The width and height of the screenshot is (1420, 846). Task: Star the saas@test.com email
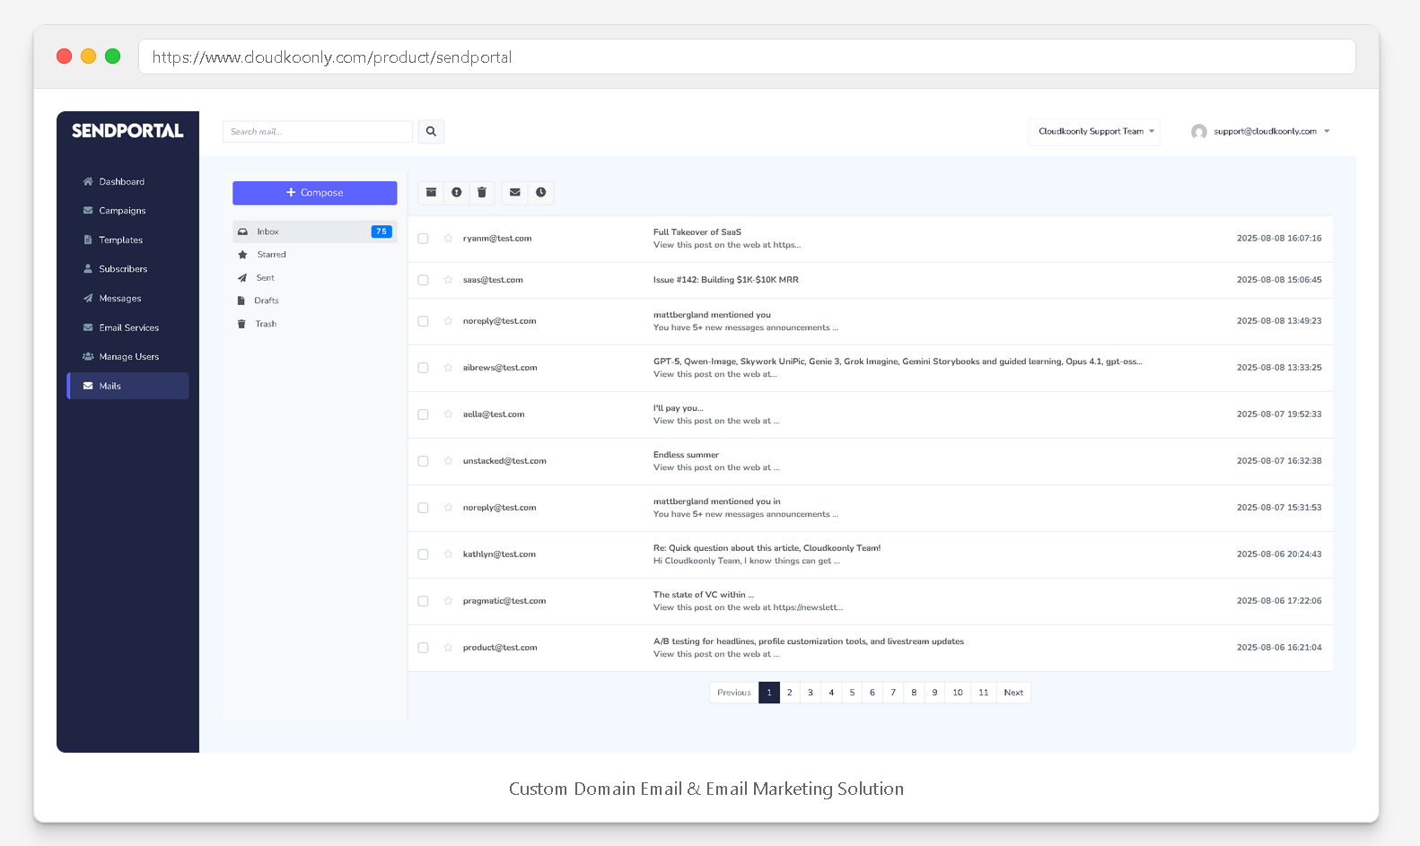[448, 280]
